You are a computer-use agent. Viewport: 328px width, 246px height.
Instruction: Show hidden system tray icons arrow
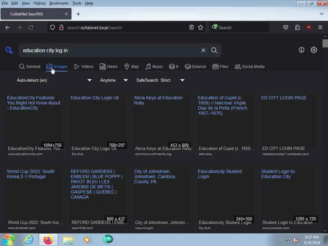tap(280, 240)
